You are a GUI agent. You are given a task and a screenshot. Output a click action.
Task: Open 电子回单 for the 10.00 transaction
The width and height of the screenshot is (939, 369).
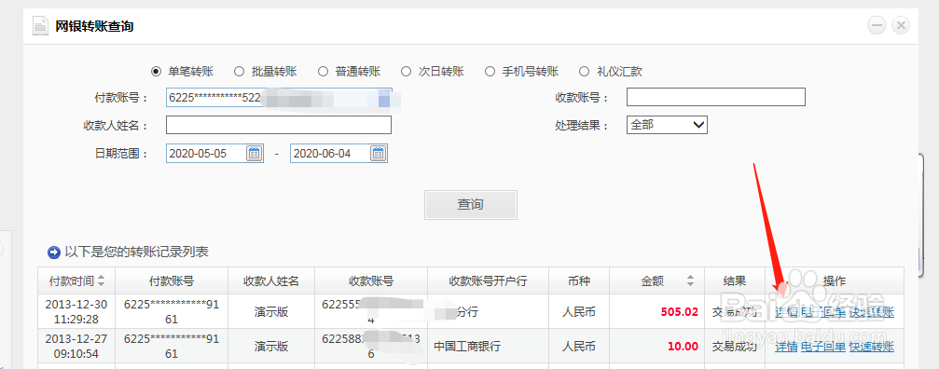(x=822, y=347)
